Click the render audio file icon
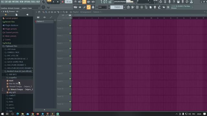 (182, 2)
